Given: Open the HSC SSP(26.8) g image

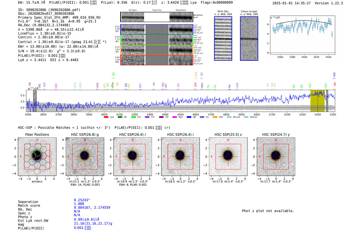Looking at the screenshot, I should click(x=85, y=156).
